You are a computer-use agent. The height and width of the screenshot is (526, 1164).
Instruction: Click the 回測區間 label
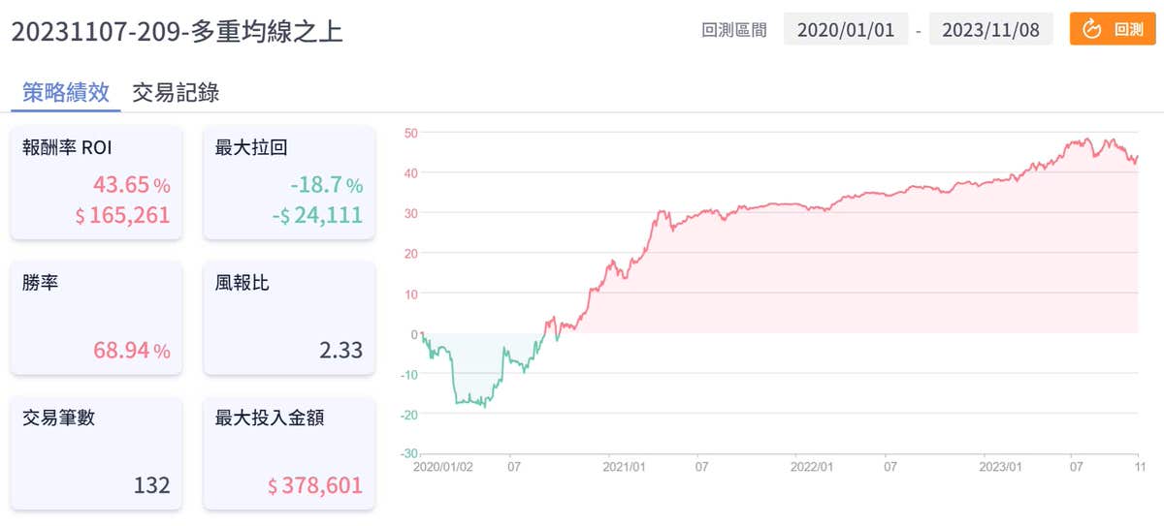coord(733,30)
